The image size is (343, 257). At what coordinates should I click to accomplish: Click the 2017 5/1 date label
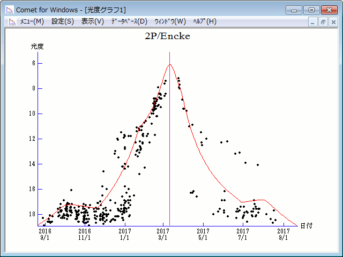(203, 234)
